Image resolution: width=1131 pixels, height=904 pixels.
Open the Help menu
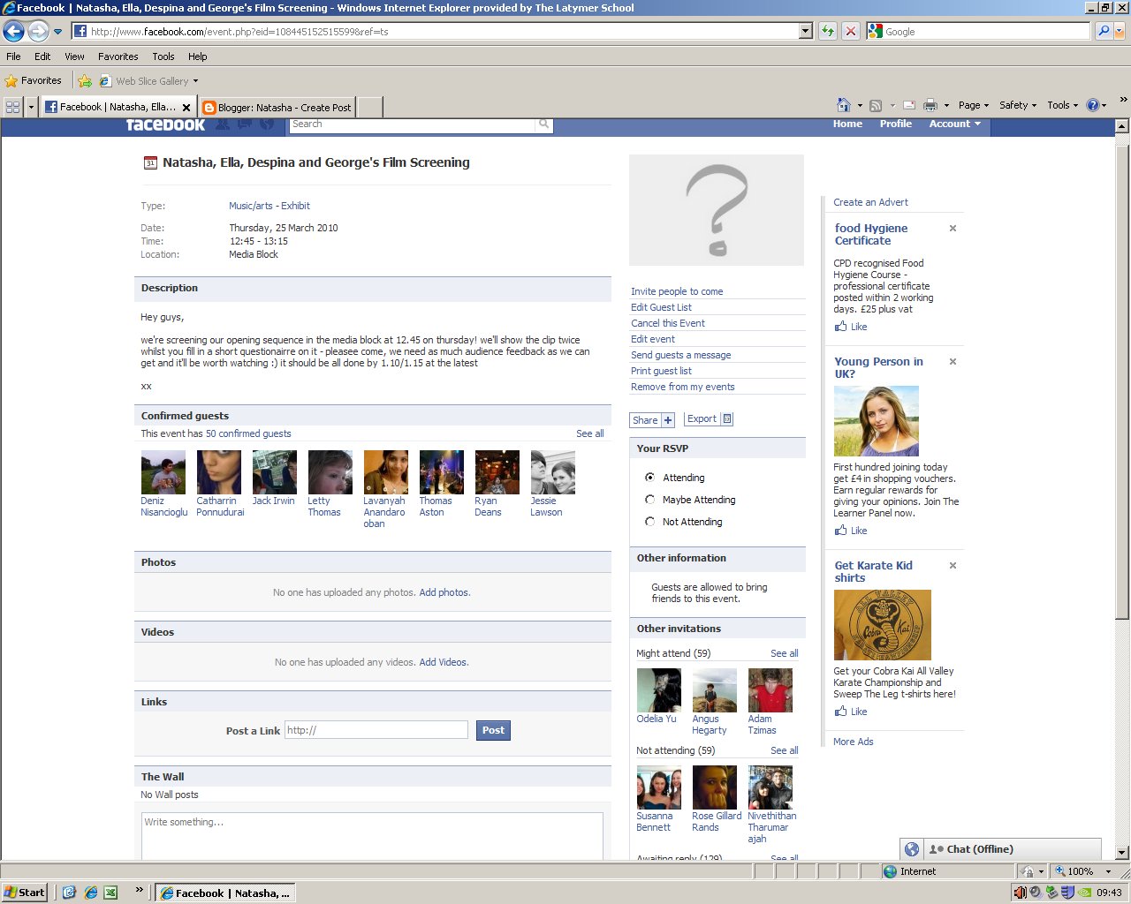tap(198, 56)
